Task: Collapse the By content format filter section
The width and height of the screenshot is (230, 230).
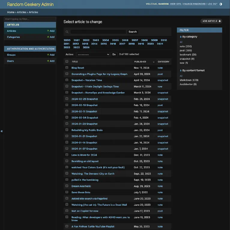Action: (192, 70)
